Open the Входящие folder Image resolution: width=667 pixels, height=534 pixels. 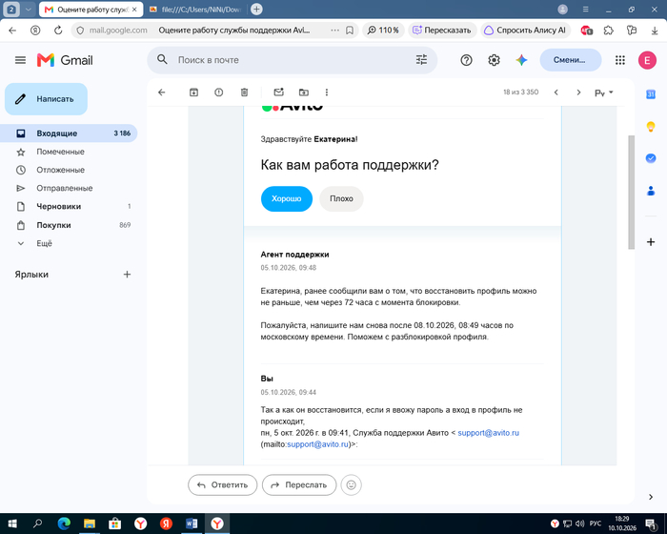pos(71,133)
